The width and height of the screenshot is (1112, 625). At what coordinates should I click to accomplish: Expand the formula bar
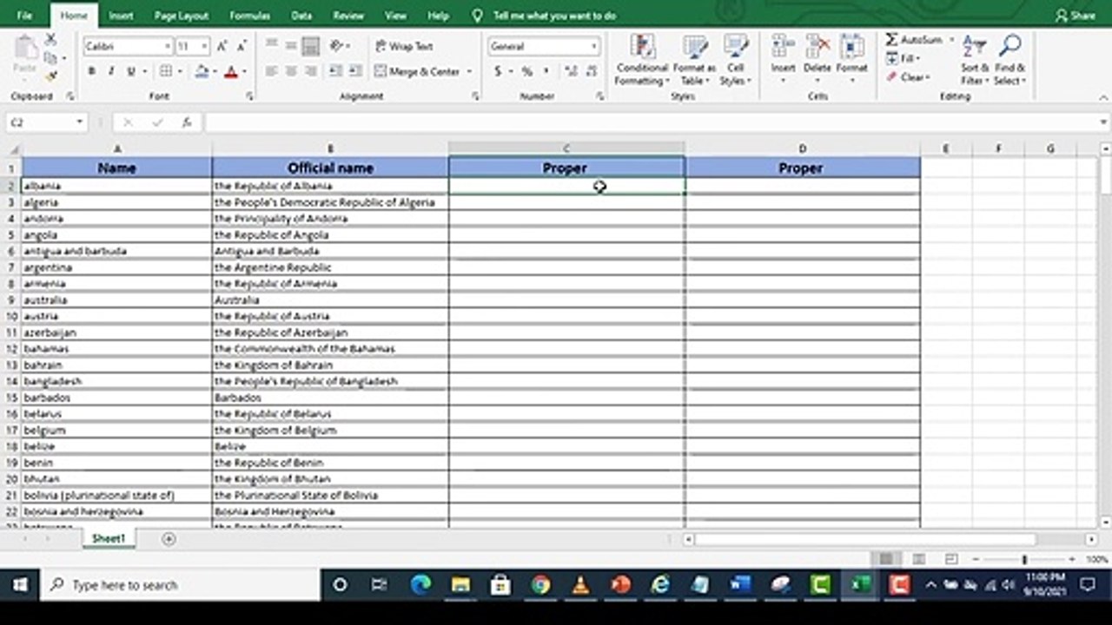(x=1104, y=122)
